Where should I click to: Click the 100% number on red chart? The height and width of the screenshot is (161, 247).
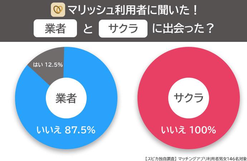pos(203,130)
